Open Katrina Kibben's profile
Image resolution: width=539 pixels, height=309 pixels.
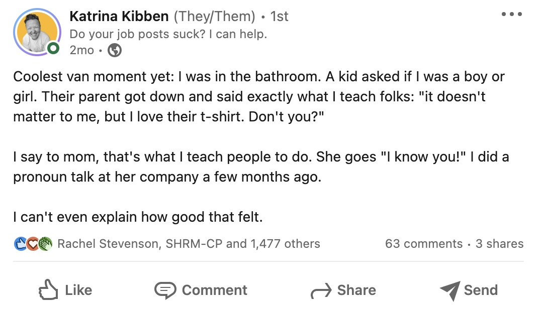(x=119, y=16)
